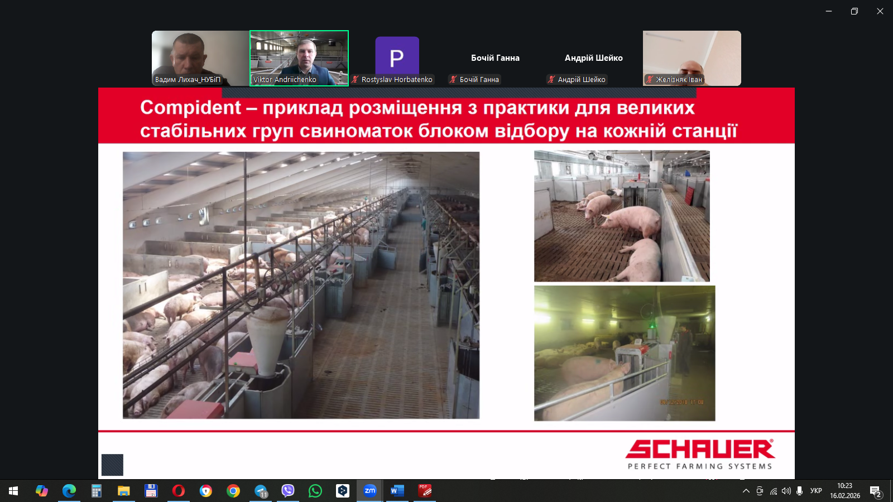Open the PDF editor taskbar icon

(425, 491)
